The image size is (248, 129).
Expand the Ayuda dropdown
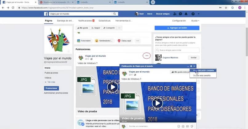[x=195, y=21]
